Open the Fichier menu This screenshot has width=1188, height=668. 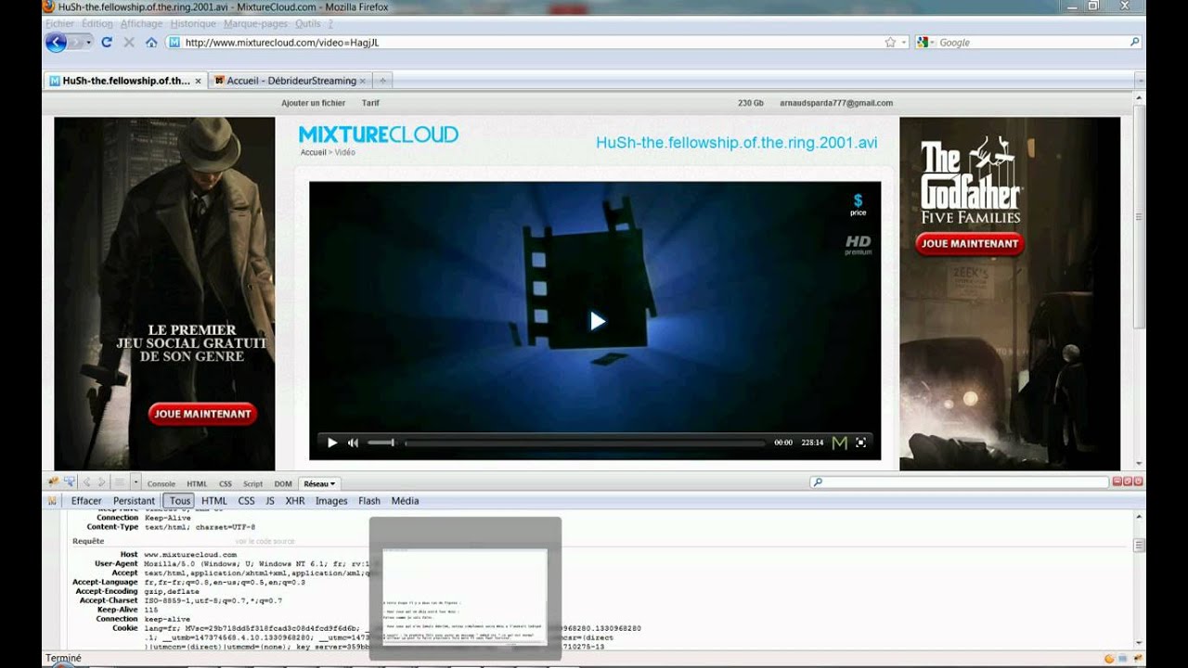(x=59, y=23)
